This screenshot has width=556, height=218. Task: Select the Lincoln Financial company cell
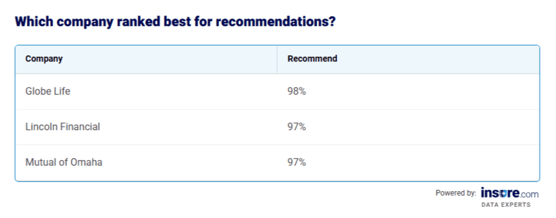click(62, 127)
